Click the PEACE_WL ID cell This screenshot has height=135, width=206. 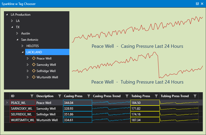pos(23,103)
